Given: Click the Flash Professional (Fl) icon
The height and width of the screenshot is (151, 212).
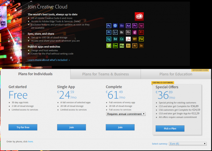Looking at the screenshot, I should [141, 32].
